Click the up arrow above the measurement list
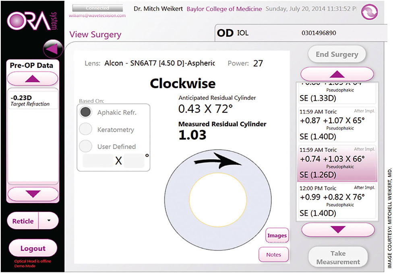This screenshot has height=274, width=393. coord(337,74)
